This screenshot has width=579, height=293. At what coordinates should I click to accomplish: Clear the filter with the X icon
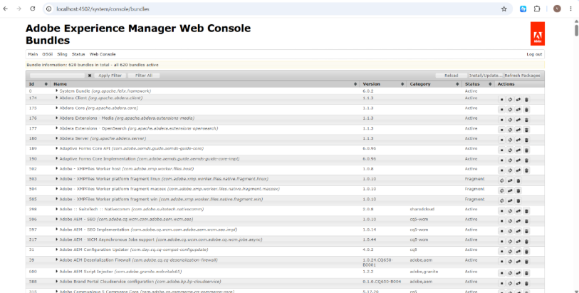(89, 76)
